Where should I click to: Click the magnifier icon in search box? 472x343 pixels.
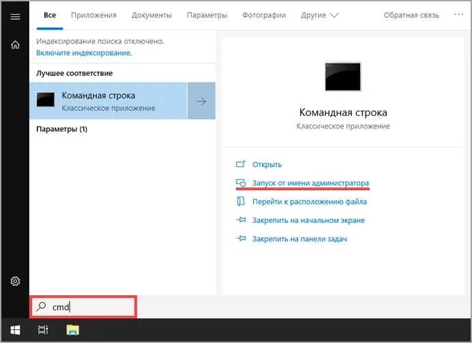[41, 307]
